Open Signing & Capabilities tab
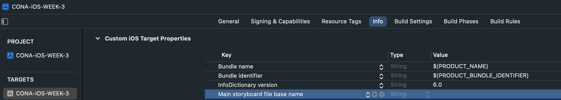This screenshot has height=100, width=561. pyautogui.click(x=280, y=22)
